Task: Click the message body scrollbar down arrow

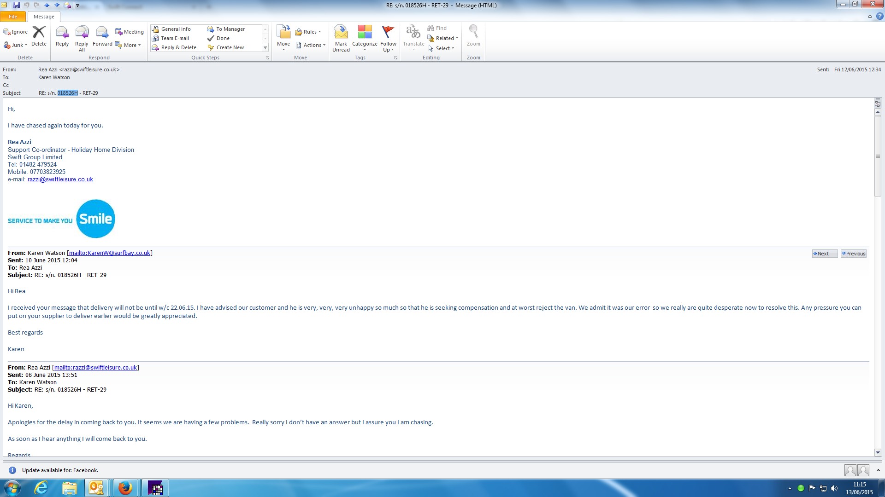Action: tap(878, 452)
